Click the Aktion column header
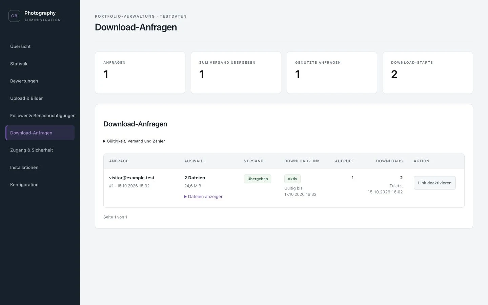 [x=422, y=161]
